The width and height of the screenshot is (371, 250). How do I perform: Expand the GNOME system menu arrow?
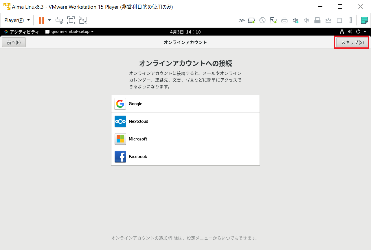point(365,32)
